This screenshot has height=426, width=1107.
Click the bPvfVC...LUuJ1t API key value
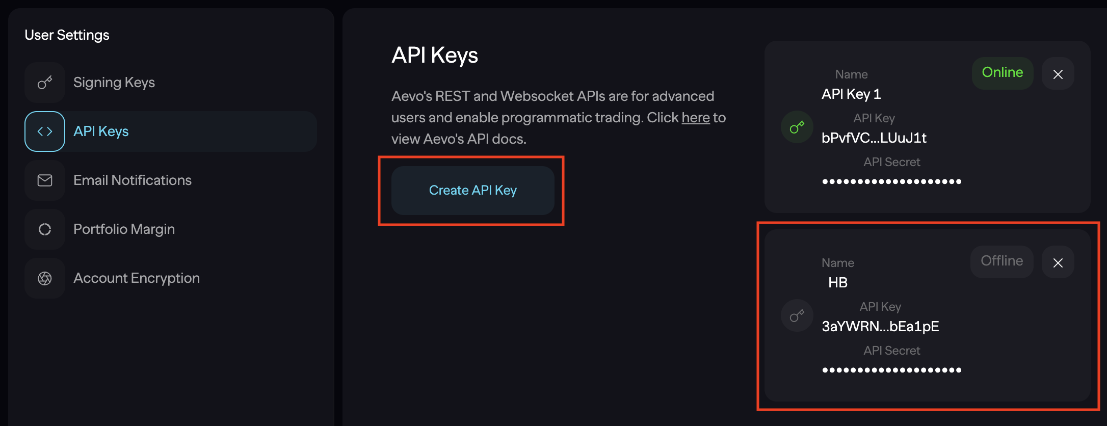pos(874,138)
